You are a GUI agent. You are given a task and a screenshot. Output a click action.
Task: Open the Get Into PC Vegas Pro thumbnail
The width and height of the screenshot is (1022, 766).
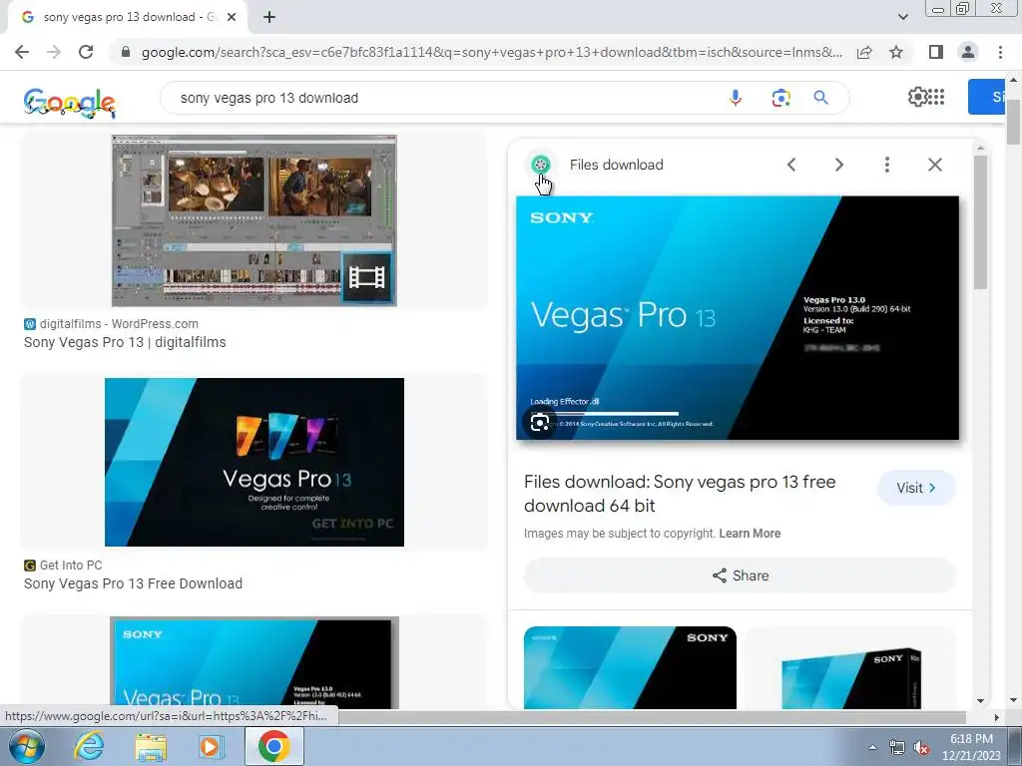(x=255, y=462)
